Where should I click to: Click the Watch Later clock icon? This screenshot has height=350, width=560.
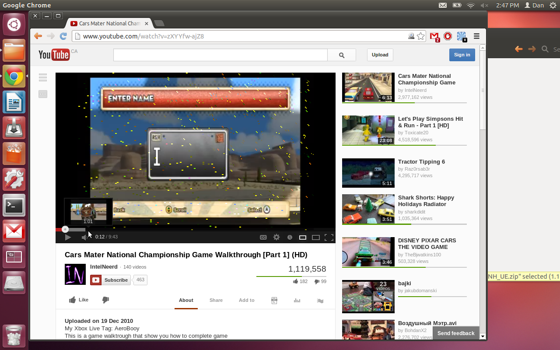290,238
